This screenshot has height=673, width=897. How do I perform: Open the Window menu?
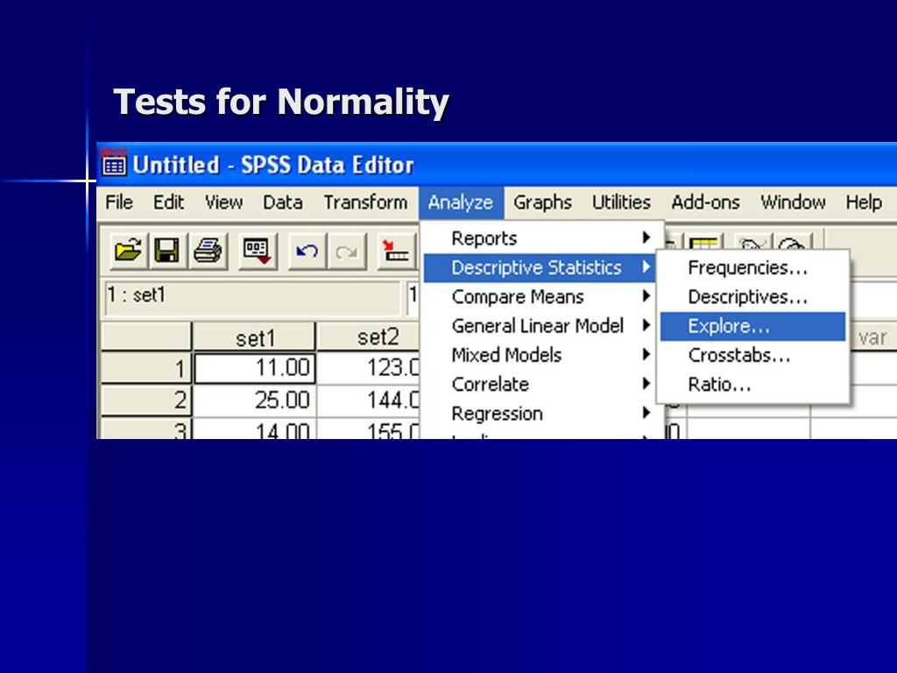pos(793,202)
